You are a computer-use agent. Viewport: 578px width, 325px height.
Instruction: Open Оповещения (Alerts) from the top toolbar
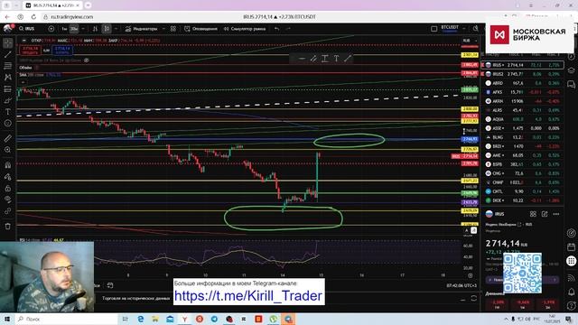pos(200,29)
